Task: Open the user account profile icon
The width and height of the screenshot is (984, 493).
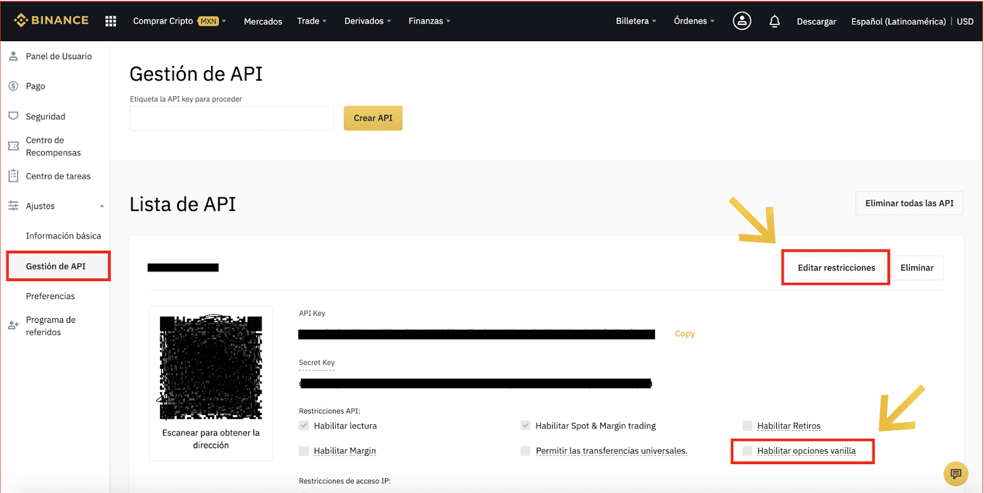Action: [742, 21]
